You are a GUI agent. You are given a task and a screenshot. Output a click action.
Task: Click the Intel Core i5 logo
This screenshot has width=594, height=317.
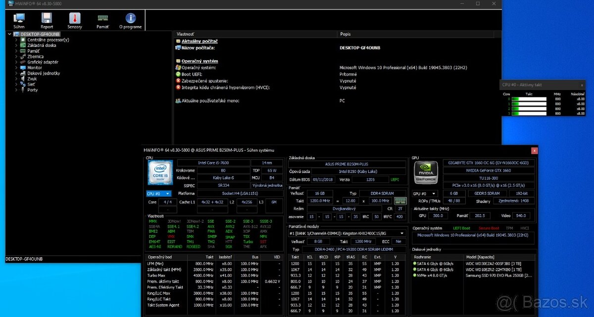coord(159,172)
